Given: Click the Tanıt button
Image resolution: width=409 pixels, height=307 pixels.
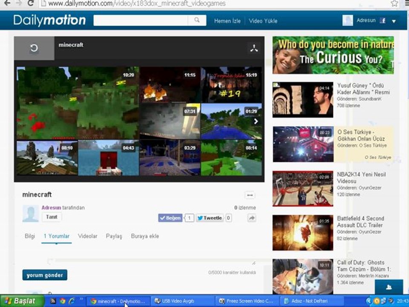Looking at the screenshot, I should tap(52, 217).
